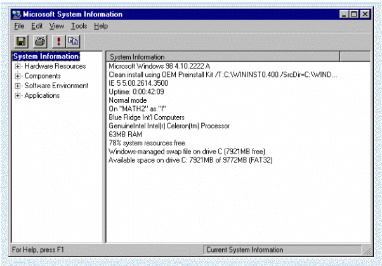Viewport: 382px width, 266px height.
Task: Expand the Components tree node
Action: tap(18, 76)
